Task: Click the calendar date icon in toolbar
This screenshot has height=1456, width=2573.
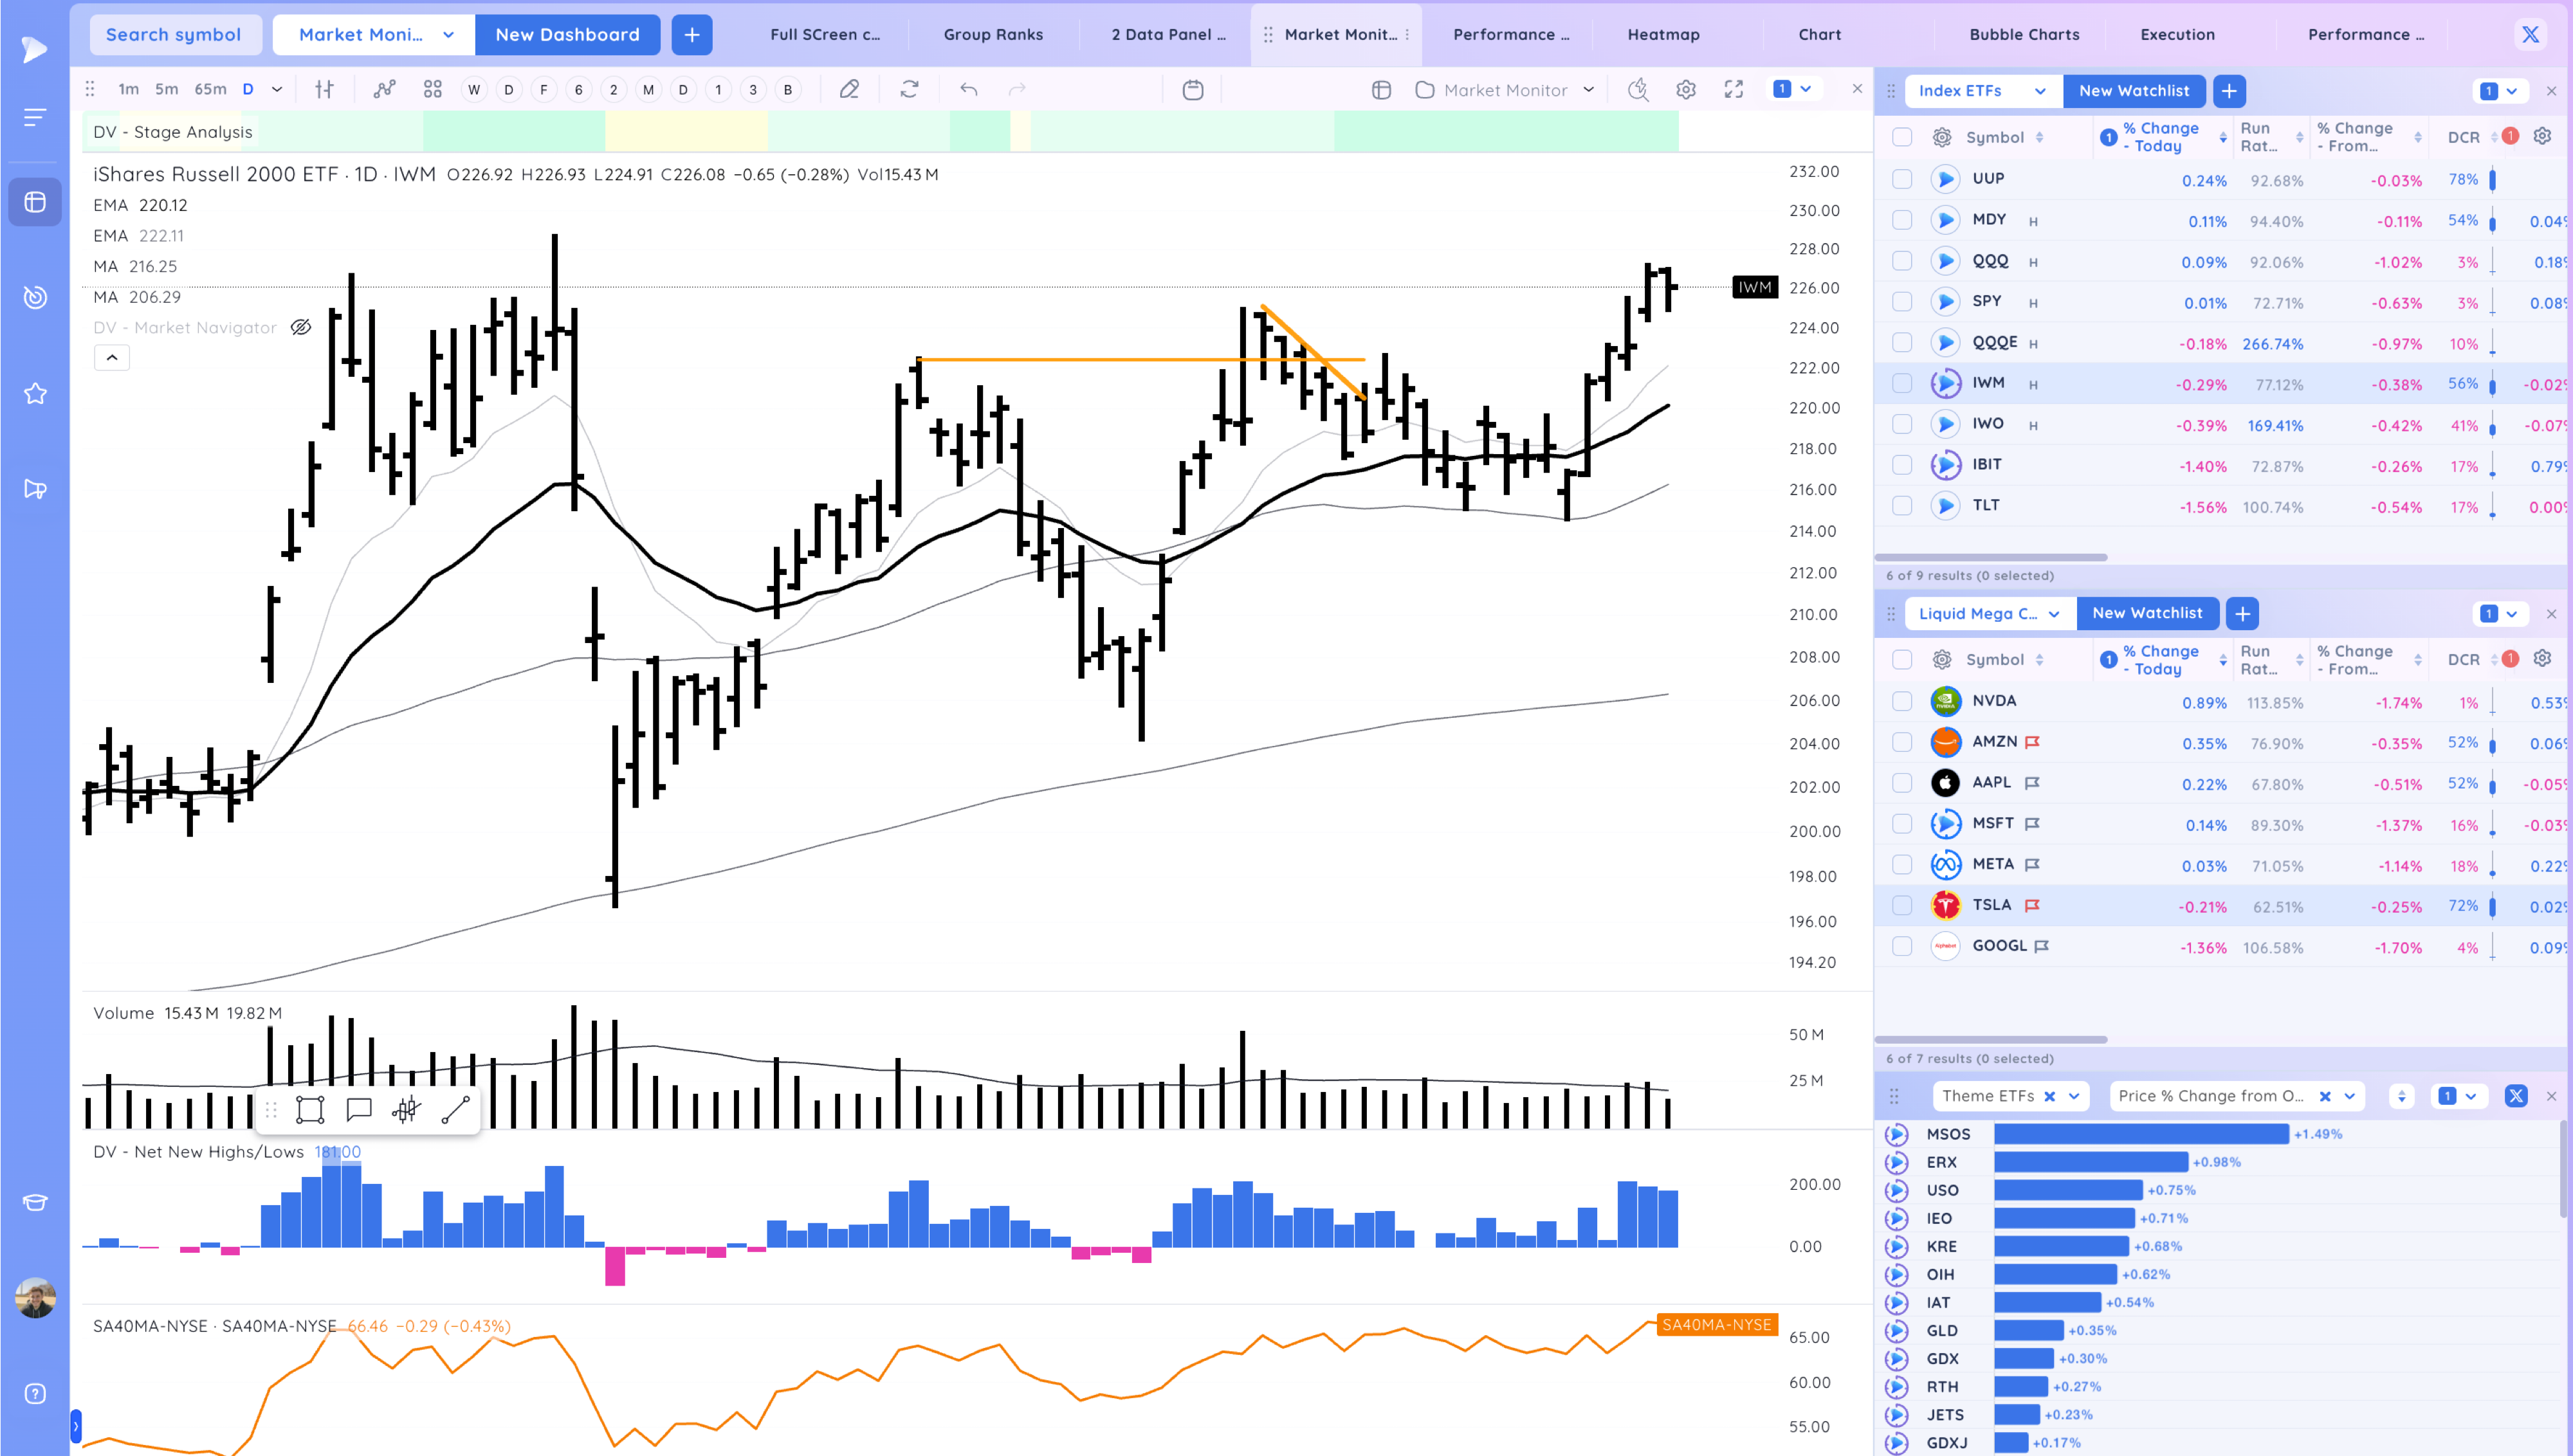Action: click(x=1193, y=90)
